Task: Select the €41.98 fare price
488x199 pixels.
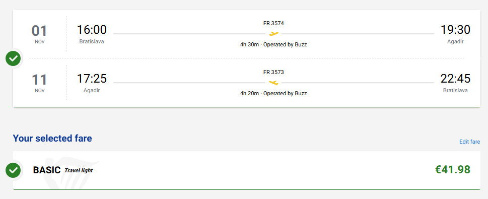Action: [x=453, y=170]
